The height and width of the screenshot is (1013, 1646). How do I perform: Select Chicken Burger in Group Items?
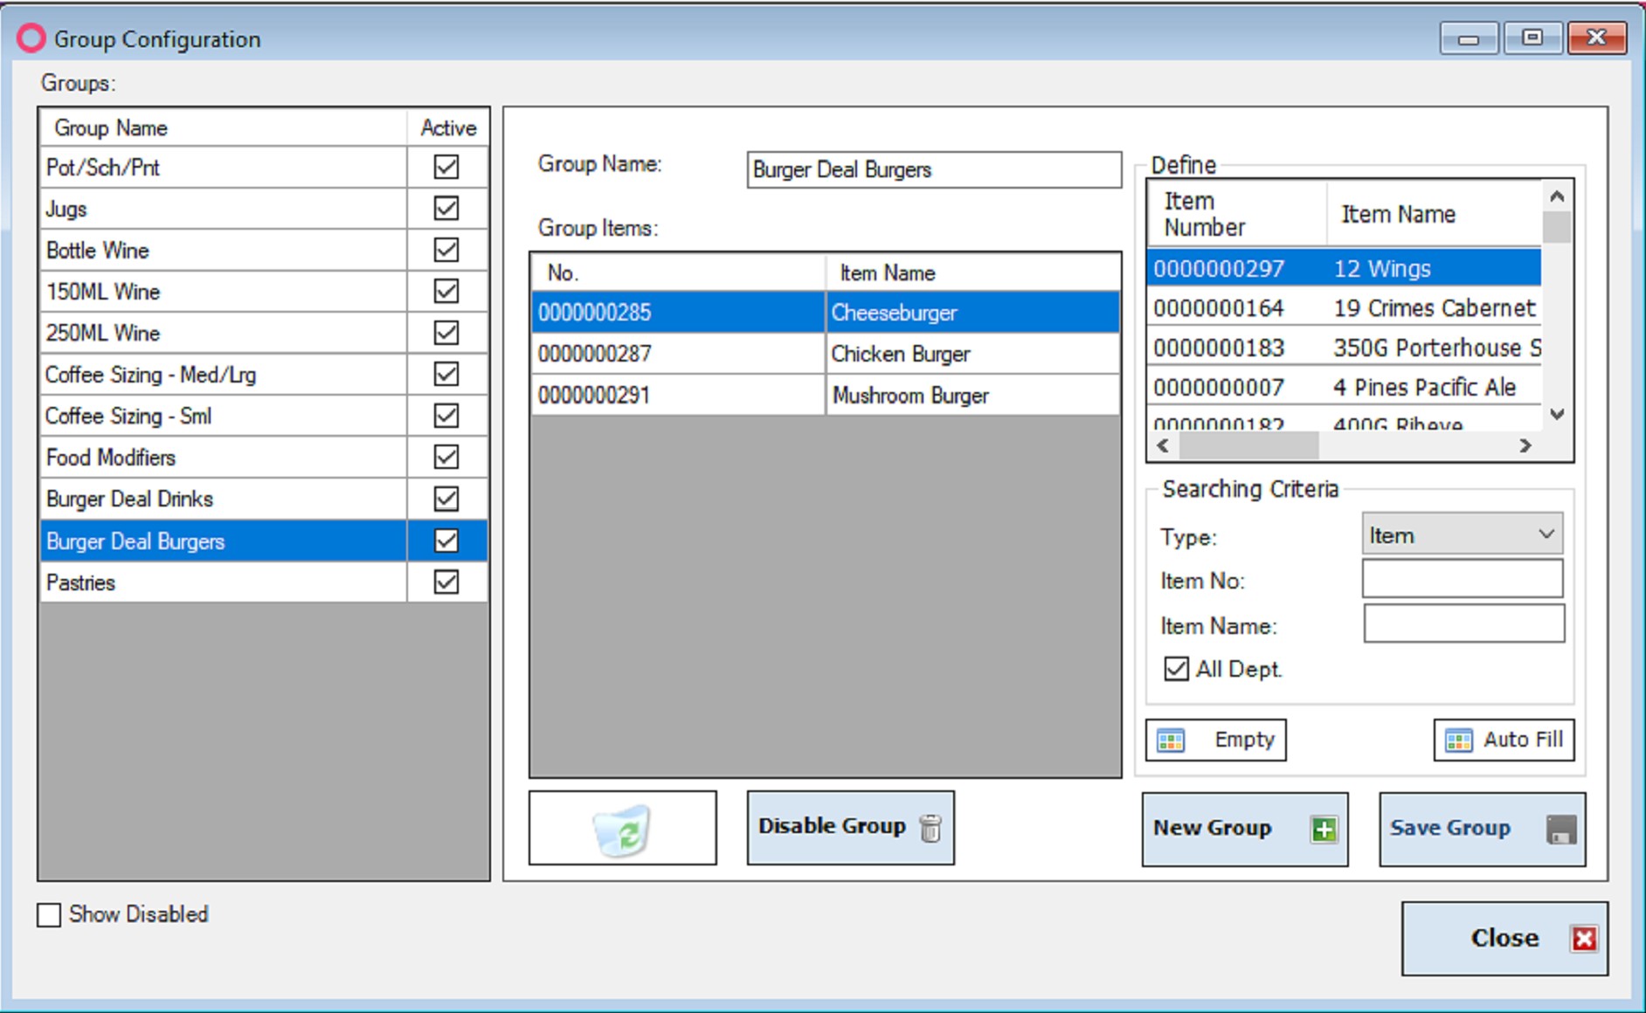pos(900,354)
